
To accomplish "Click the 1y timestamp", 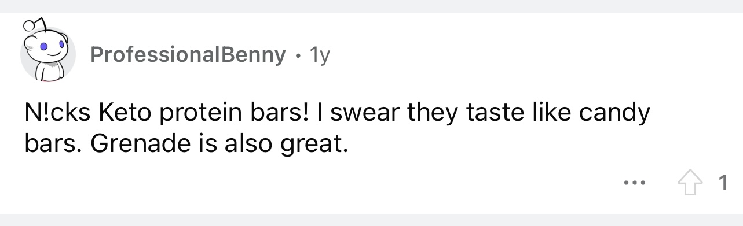I will coord(320,55).
